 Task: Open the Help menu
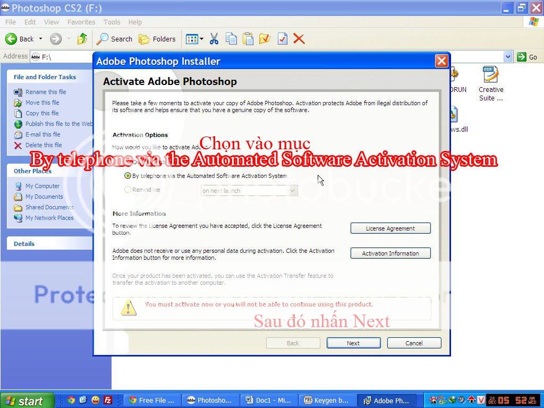coord(135,22)
